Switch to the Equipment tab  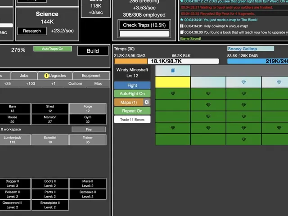coord(91,76)
